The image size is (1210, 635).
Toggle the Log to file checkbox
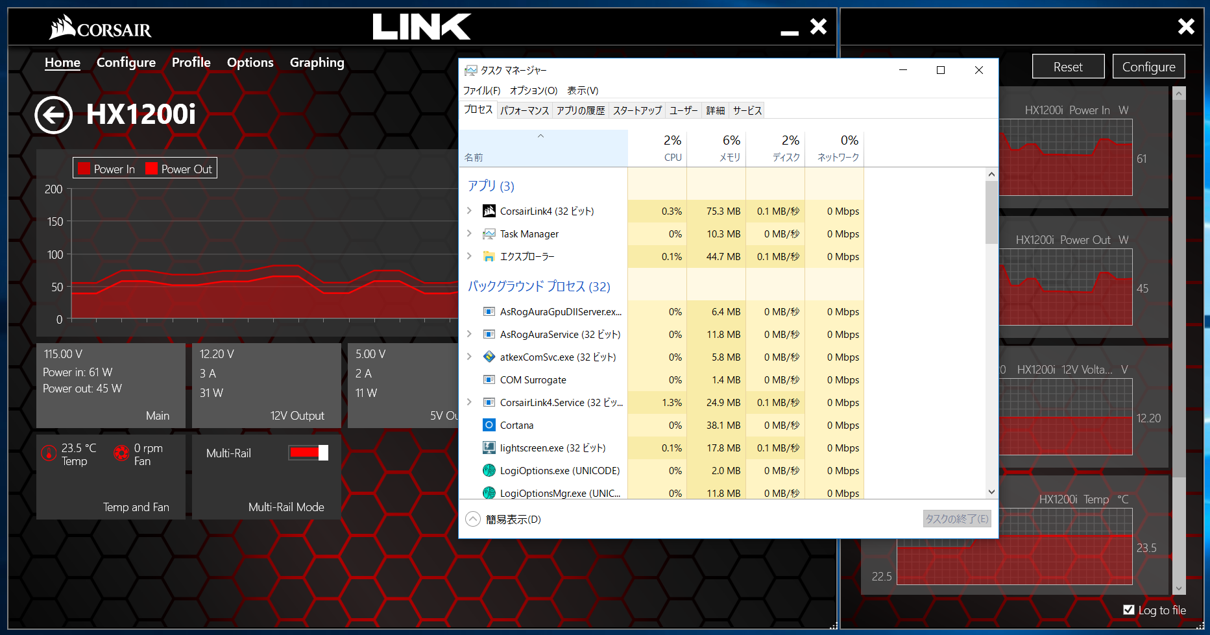[1129, 610]
